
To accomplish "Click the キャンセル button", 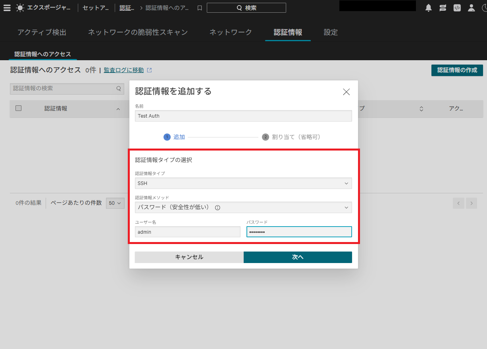I will click(189, 257).
